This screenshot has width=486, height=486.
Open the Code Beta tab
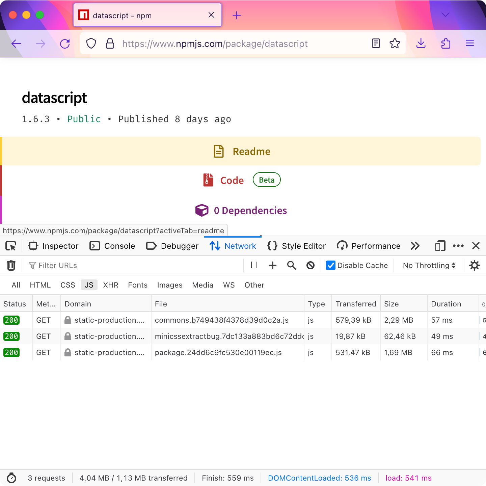pyautogui.click(x=232, y=180)
